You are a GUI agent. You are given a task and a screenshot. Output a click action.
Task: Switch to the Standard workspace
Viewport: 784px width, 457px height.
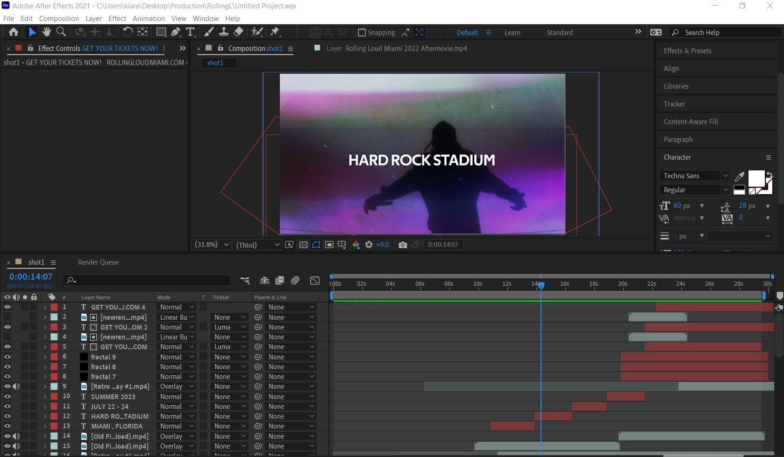(x=559, y=33)
